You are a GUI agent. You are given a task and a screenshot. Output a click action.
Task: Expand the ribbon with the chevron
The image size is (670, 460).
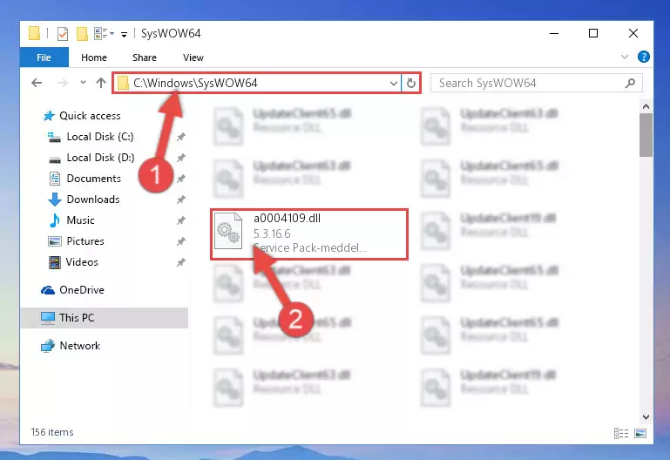625,57
